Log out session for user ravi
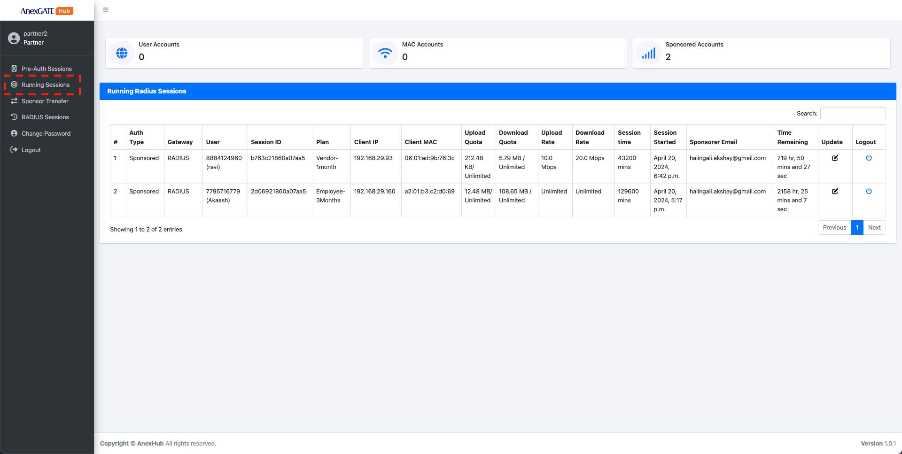Viewport: 902px width, 454px height. (869, 158)
